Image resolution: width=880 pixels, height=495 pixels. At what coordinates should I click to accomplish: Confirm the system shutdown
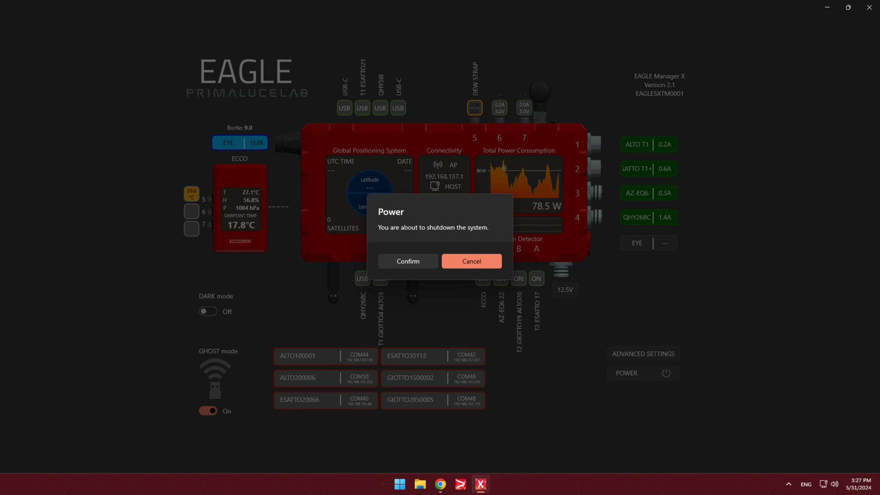pos(408,261)
